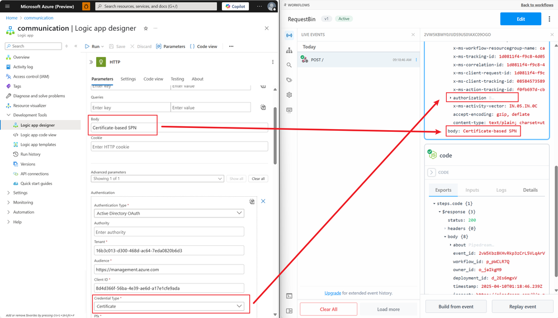Open Tags in the sidebar
The image size is (558, 318).
17,86
